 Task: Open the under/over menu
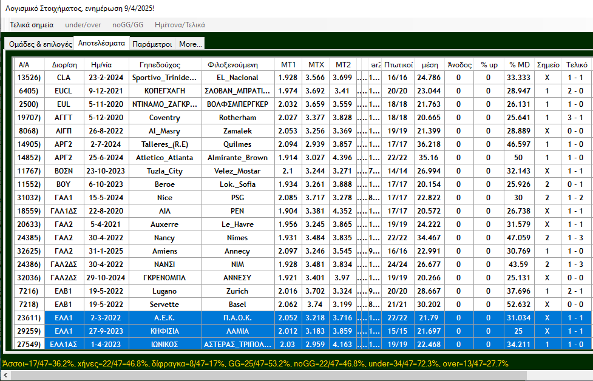click(x=83, y=25)
